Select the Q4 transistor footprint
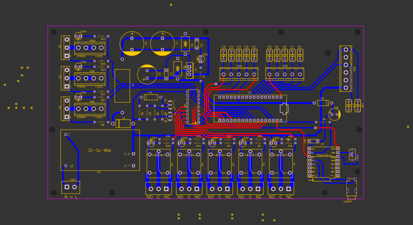413x225 pixels. 65,109
